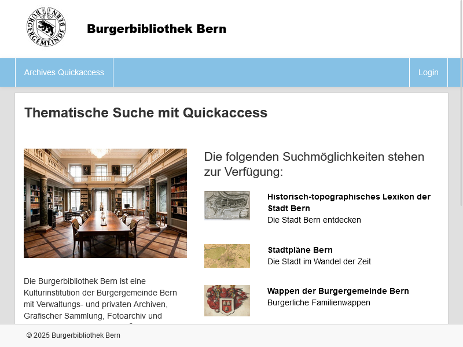Open the Login page

tap(428, 72)
